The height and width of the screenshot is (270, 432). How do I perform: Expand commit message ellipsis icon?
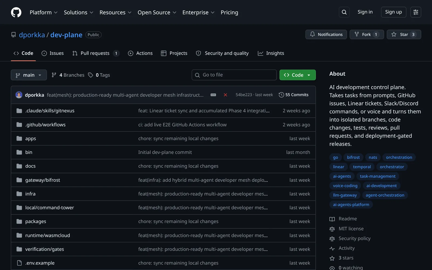213,95
